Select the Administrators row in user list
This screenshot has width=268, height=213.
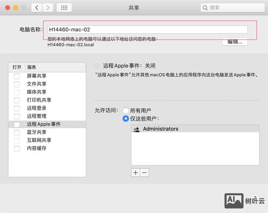195,129
